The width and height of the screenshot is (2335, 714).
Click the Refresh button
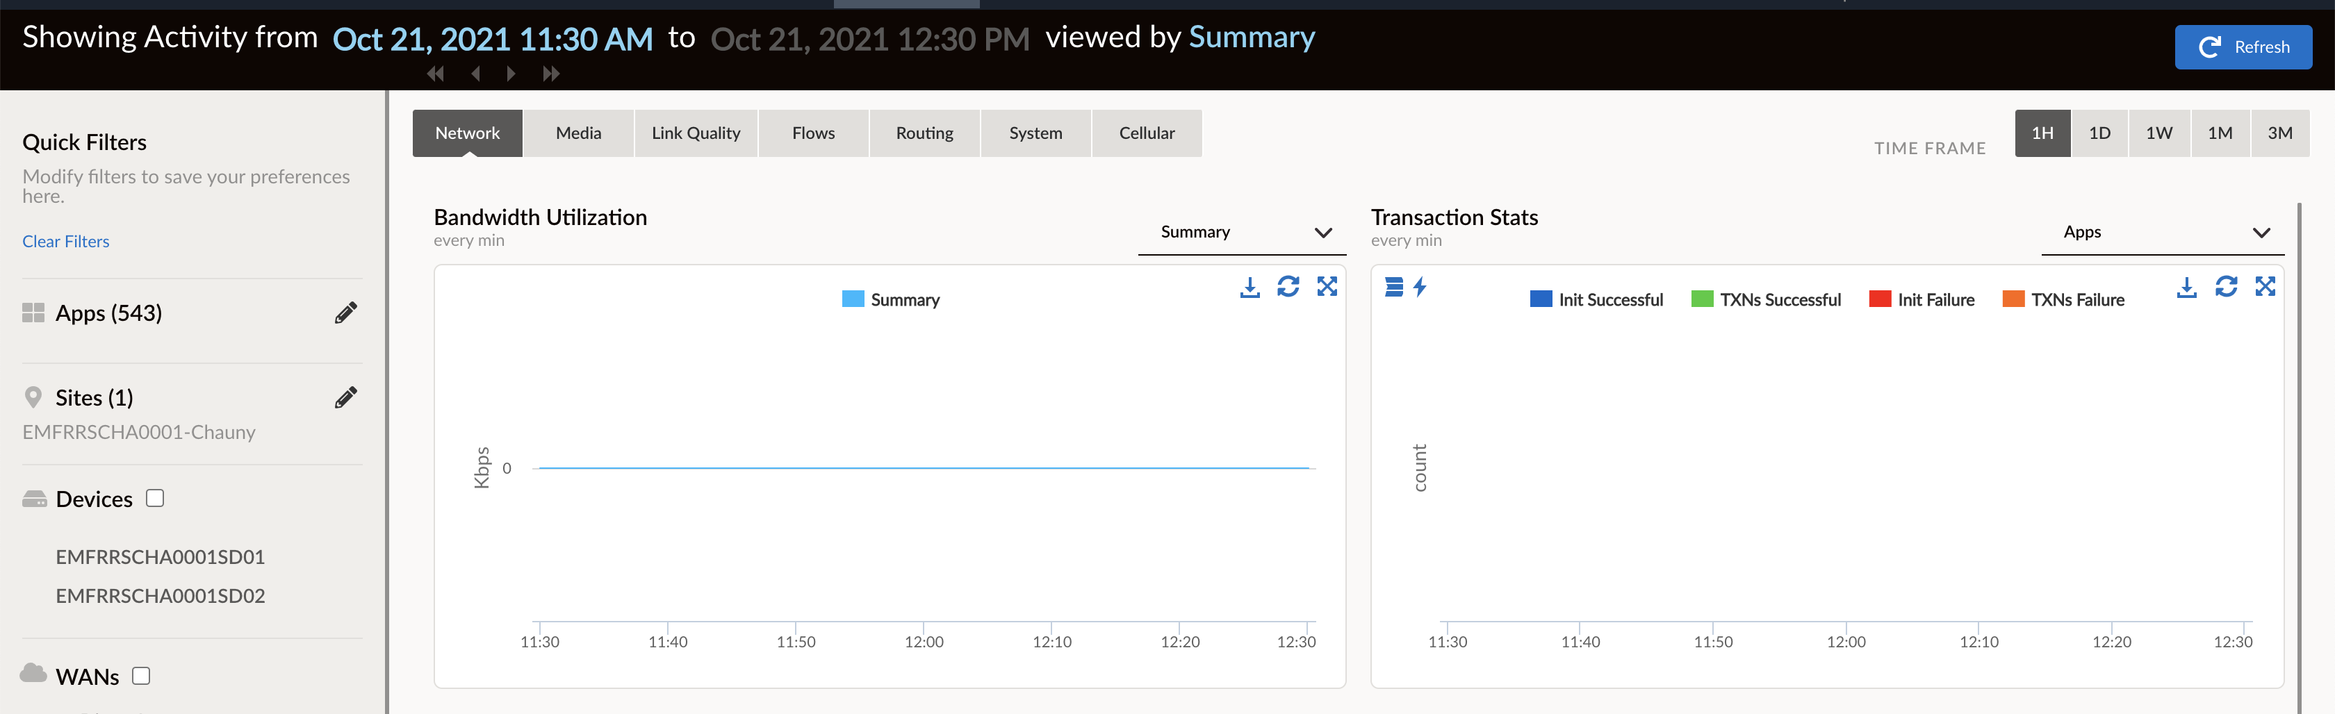click(2243, 47)
